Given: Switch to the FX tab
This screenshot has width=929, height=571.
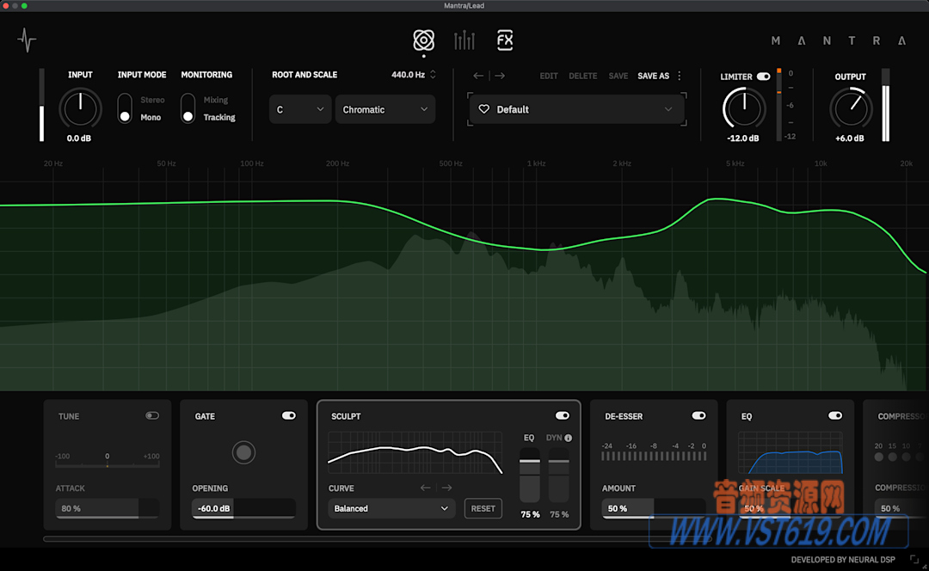Looking at the screenshot, I should tap(505, 40).
